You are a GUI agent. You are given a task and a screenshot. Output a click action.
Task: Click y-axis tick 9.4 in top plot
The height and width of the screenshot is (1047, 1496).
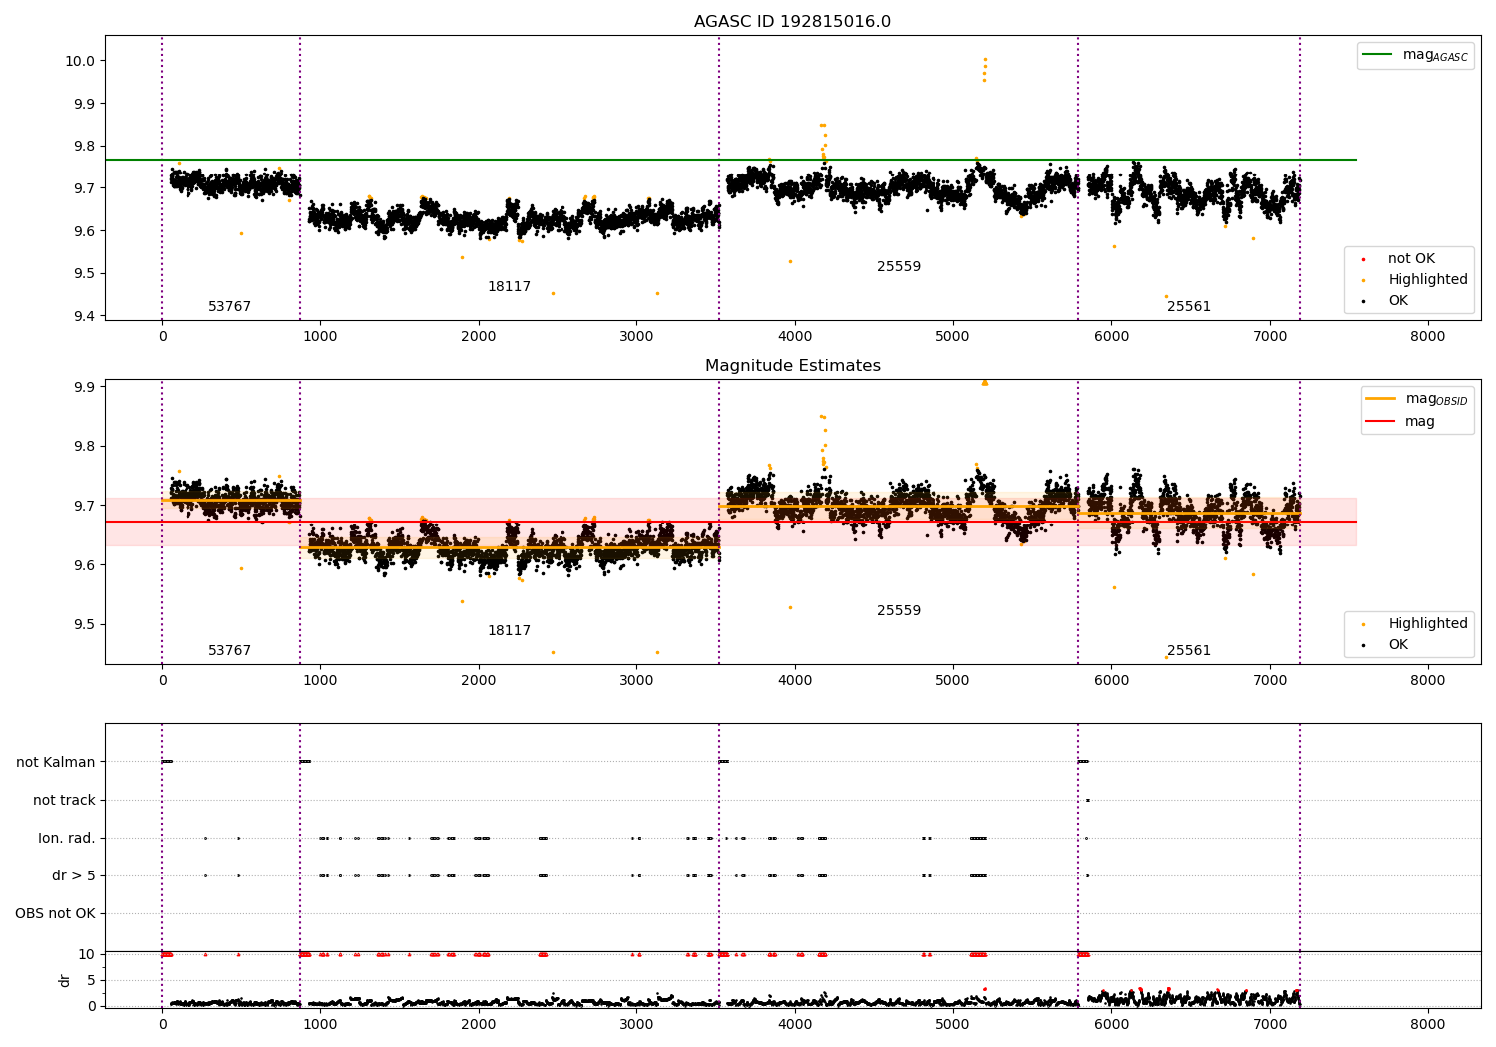tap(83, 317)
